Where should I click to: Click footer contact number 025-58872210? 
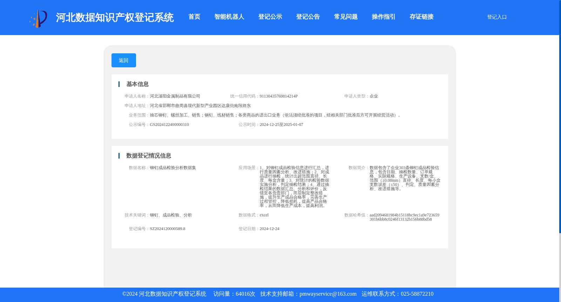point(417,294)
